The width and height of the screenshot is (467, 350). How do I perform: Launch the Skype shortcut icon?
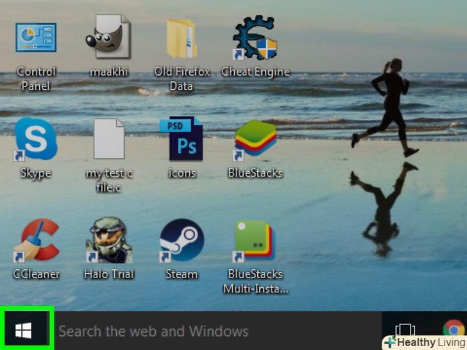click(x=36, y=139)
